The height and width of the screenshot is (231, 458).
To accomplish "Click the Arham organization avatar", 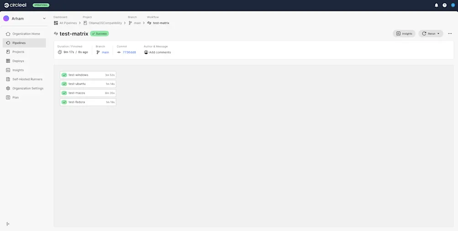I will pos(6,18).
